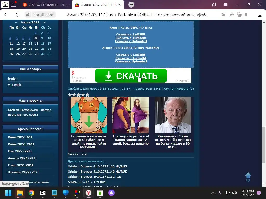Click the 18-11-2014, 21:57 date link

click(x=116, y=89)
